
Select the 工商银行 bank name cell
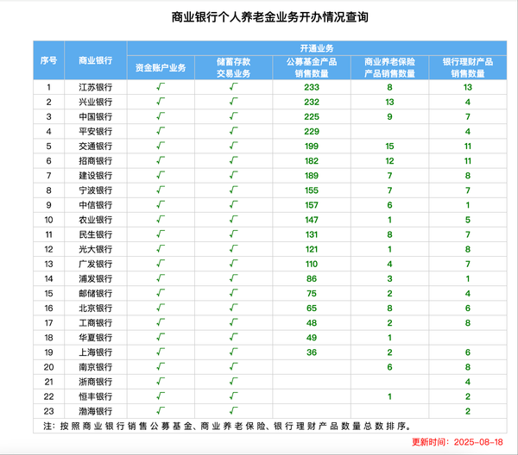pos(96,323)
